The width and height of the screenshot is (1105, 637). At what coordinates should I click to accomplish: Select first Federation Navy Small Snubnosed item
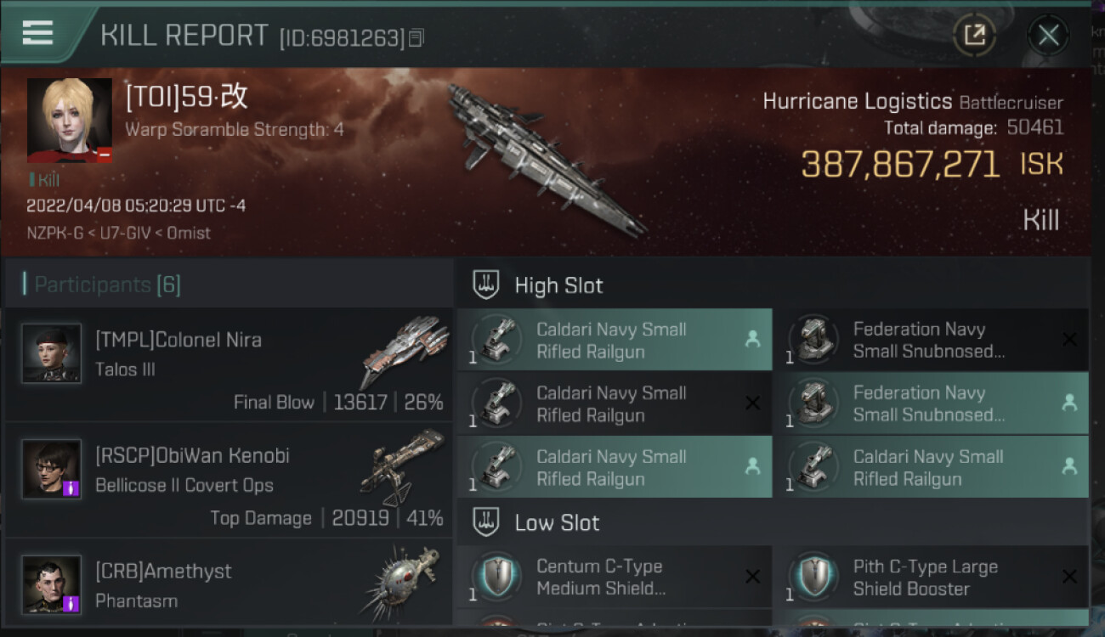click(932, 340)
